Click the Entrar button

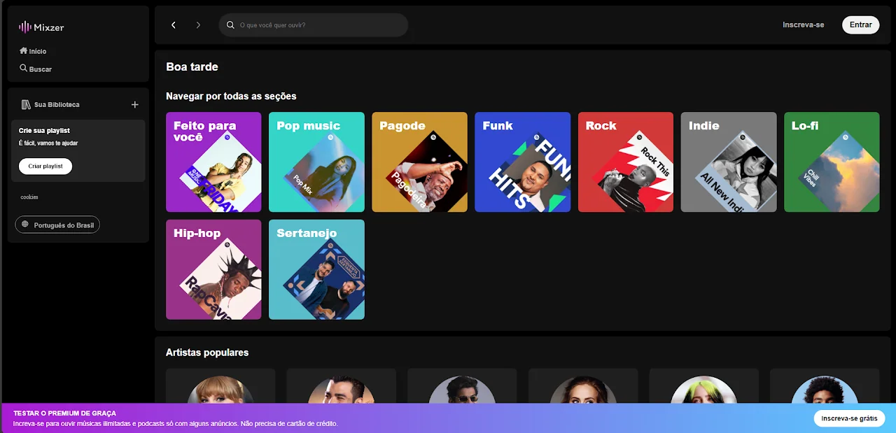(860, 24)
